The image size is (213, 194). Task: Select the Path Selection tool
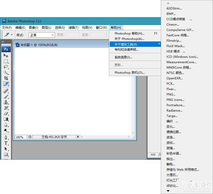[6, 149]
